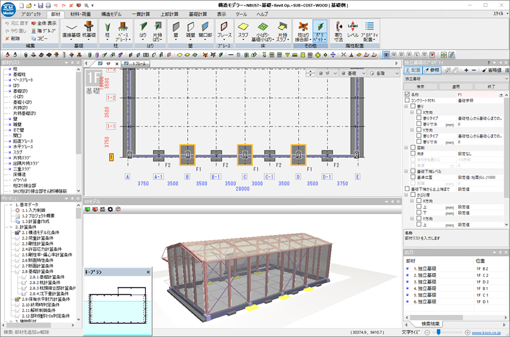Toggle the 基礎下端レベル checkbox
Image resolution: width=510 pixels, height=337 pixels.
click(x=413, y=171)
